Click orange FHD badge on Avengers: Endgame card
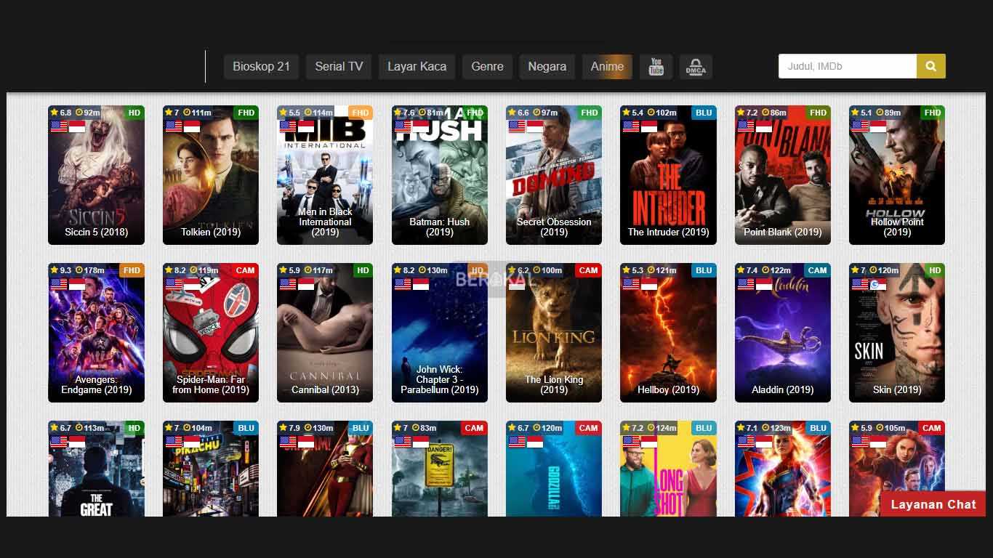The height and width of the screenshot is (558, 993). point(132,270)
